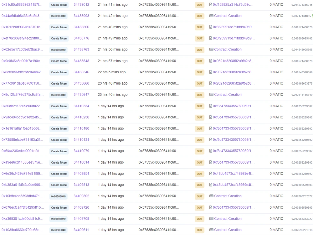Viewport: 313px width, 235px height.
Task: Click OUT label in block 34438346 row
Action: coord(199,72)
